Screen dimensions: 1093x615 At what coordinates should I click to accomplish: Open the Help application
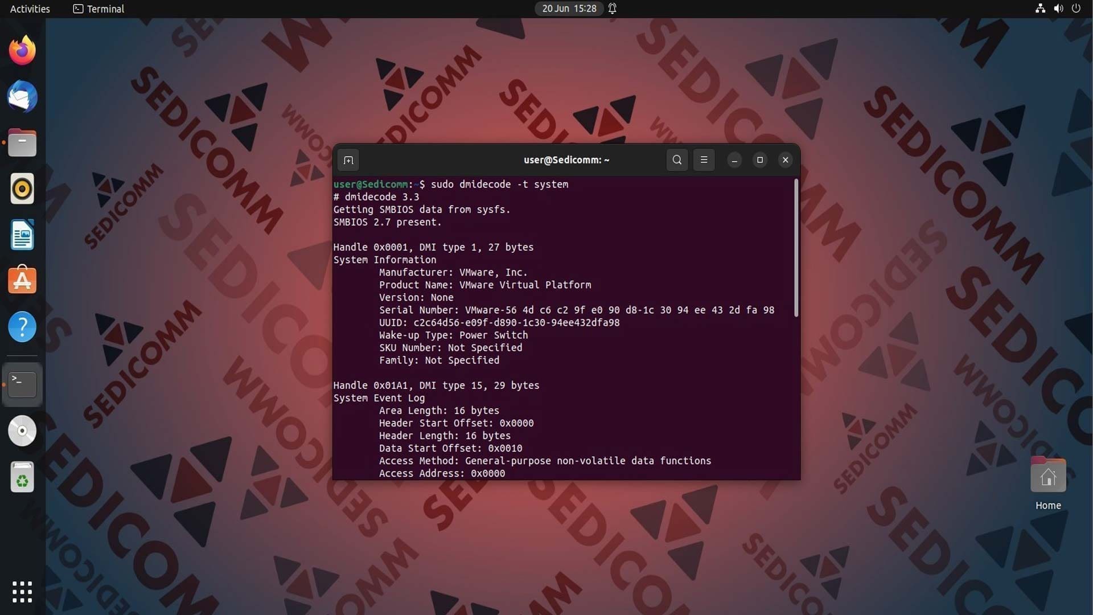[22, 326]
